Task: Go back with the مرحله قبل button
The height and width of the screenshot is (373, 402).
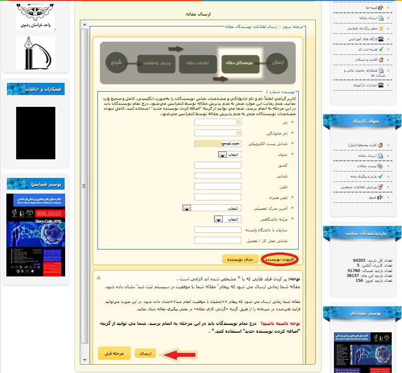Action: click(115, 353)
